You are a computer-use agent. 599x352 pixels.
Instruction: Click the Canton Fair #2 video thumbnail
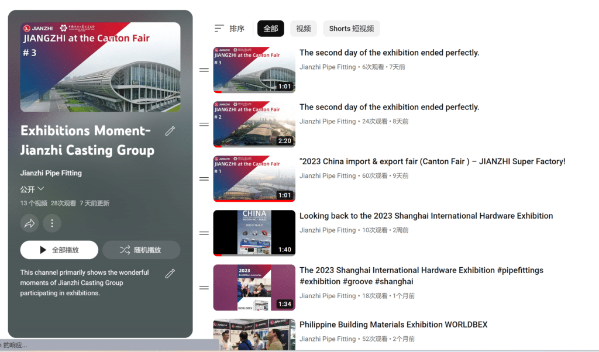(x=254, y=125)
